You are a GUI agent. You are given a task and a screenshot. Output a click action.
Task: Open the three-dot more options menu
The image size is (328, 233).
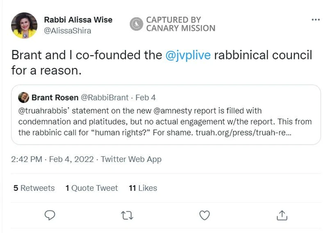point(315,20)
